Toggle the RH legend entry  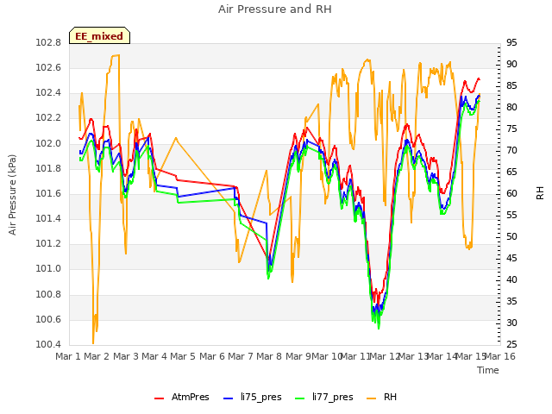pos(381,397)
